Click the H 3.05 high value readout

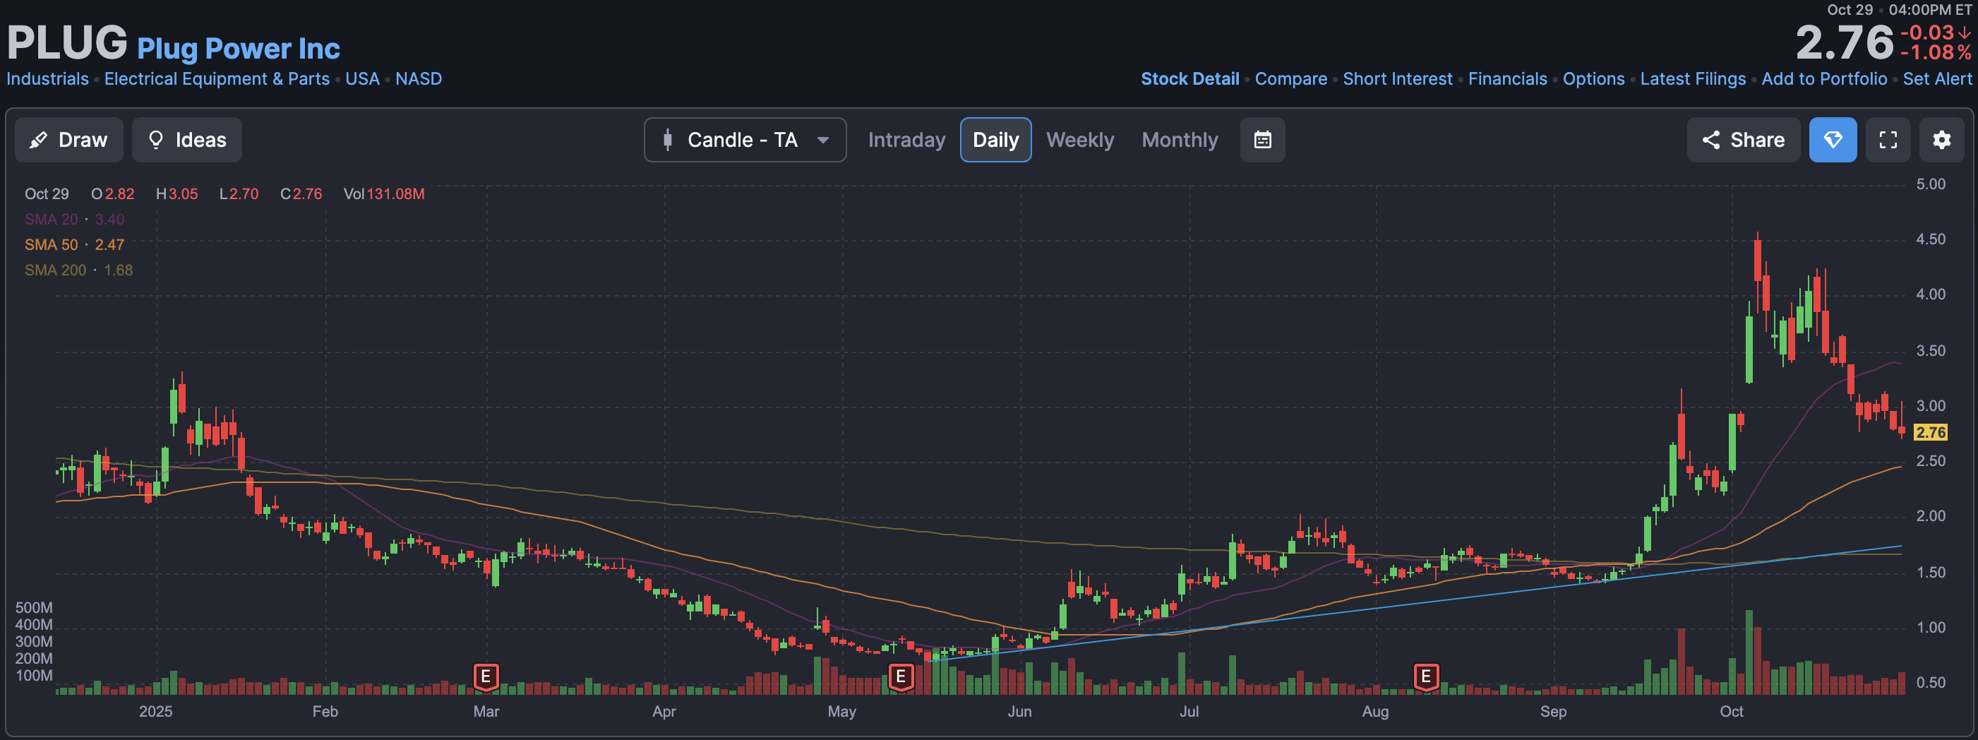coord(176,193)
